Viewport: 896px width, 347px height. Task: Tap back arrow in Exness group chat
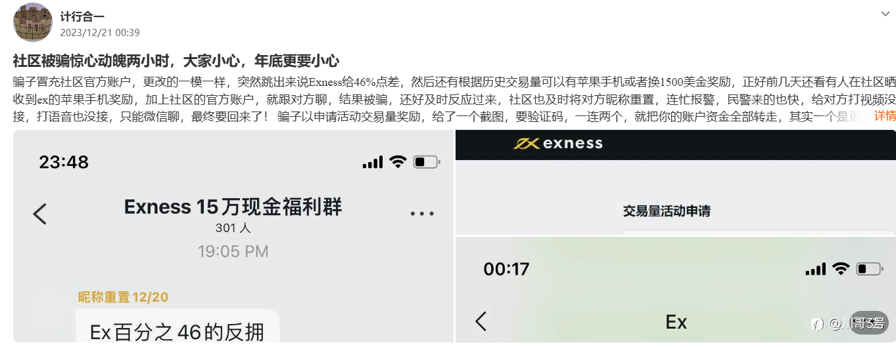tap(40, 213)
